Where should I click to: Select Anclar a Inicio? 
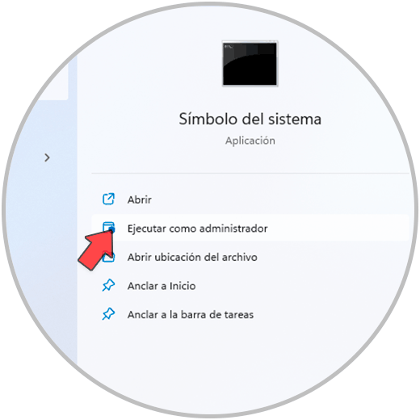[x=162, y=286]
